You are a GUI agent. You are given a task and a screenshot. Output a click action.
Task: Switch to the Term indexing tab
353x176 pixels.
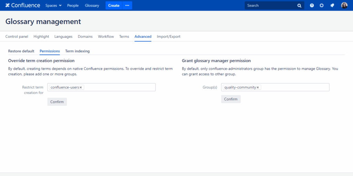point(77,51)
